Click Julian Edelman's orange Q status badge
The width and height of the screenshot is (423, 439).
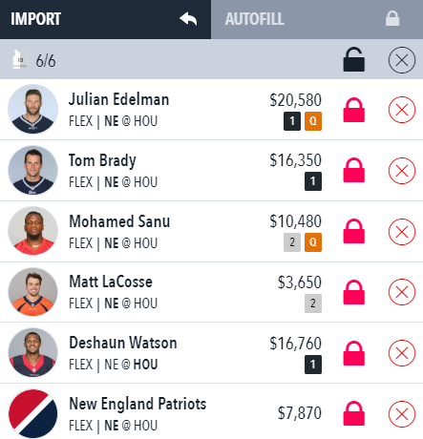tap(313, 121)
